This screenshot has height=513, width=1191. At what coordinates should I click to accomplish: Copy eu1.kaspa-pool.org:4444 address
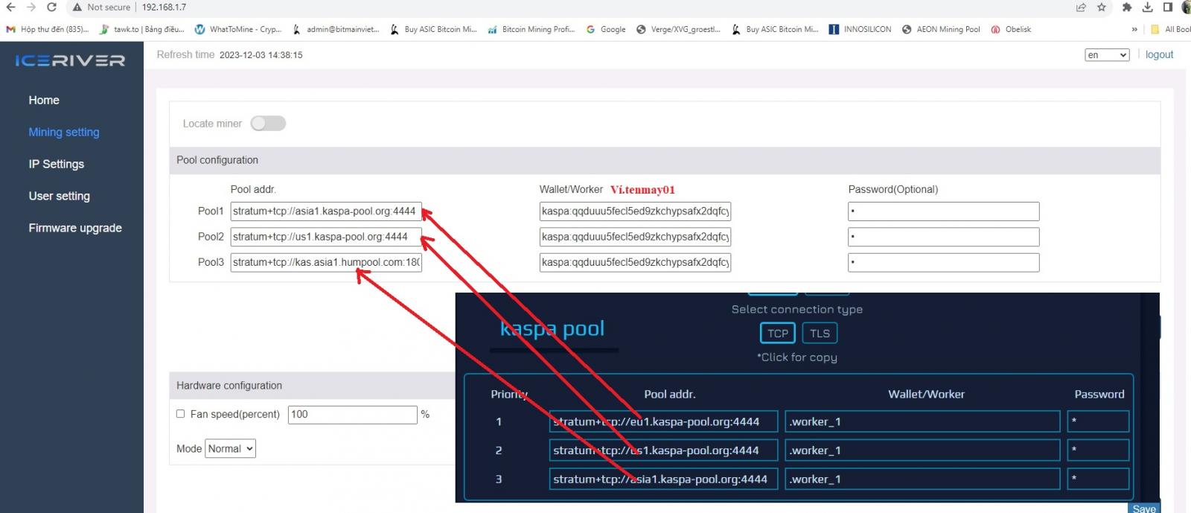(664, 421)
